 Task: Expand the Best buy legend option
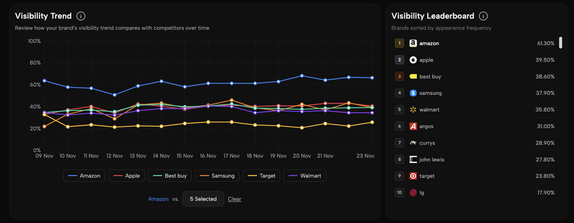170,175
